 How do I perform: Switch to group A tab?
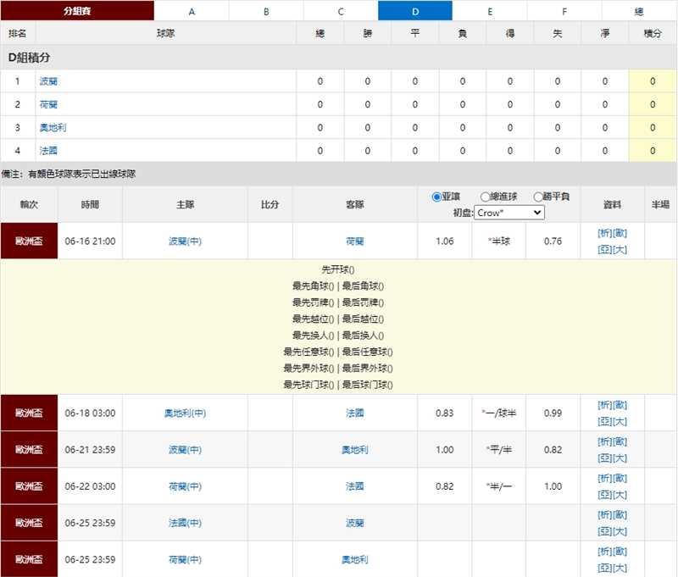point(192,11)
